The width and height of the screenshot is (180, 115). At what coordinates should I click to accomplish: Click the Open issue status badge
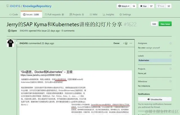click(x=12, y=31)
